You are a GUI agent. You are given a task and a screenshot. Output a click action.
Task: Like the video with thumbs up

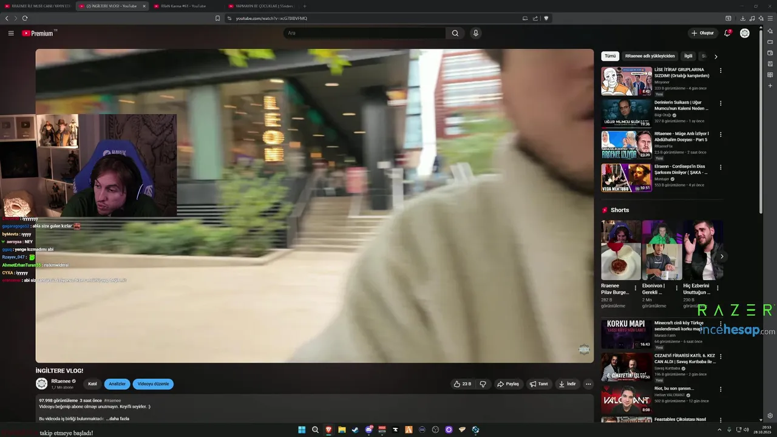[462, 384]
